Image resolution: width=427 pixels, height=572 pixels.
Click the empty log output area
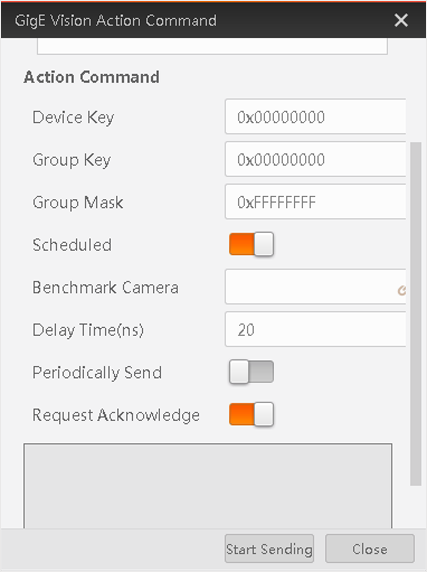pos(208,485)
